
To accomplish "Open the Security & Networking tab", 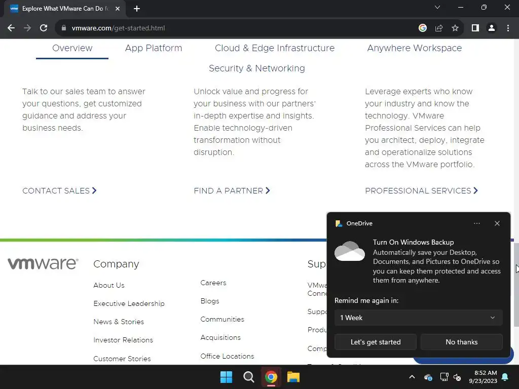I will 257,68.
